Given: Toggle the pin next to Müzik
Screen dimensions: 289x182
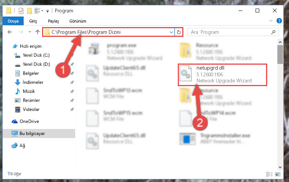Looking at the screenshot, I should 72,91.
